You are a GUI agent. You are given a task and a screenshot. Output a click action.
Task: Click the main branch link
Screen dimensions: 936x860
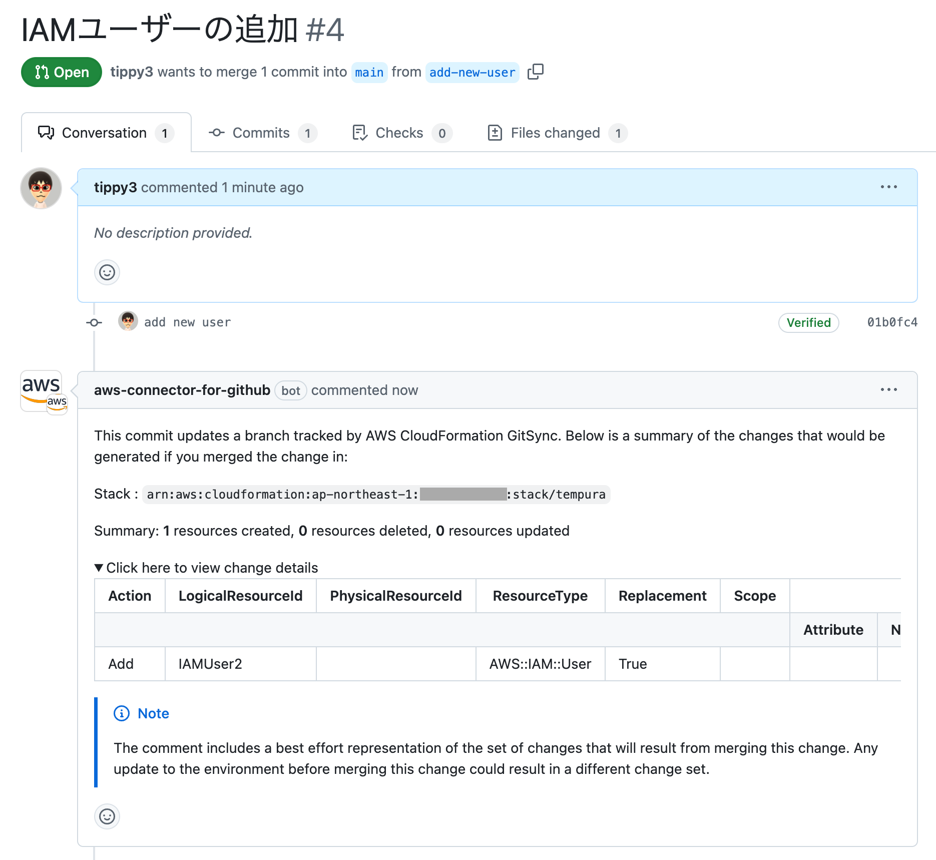[369, 73]
